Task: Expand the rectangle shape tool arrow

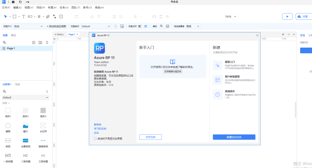Action: click(19, 17)
